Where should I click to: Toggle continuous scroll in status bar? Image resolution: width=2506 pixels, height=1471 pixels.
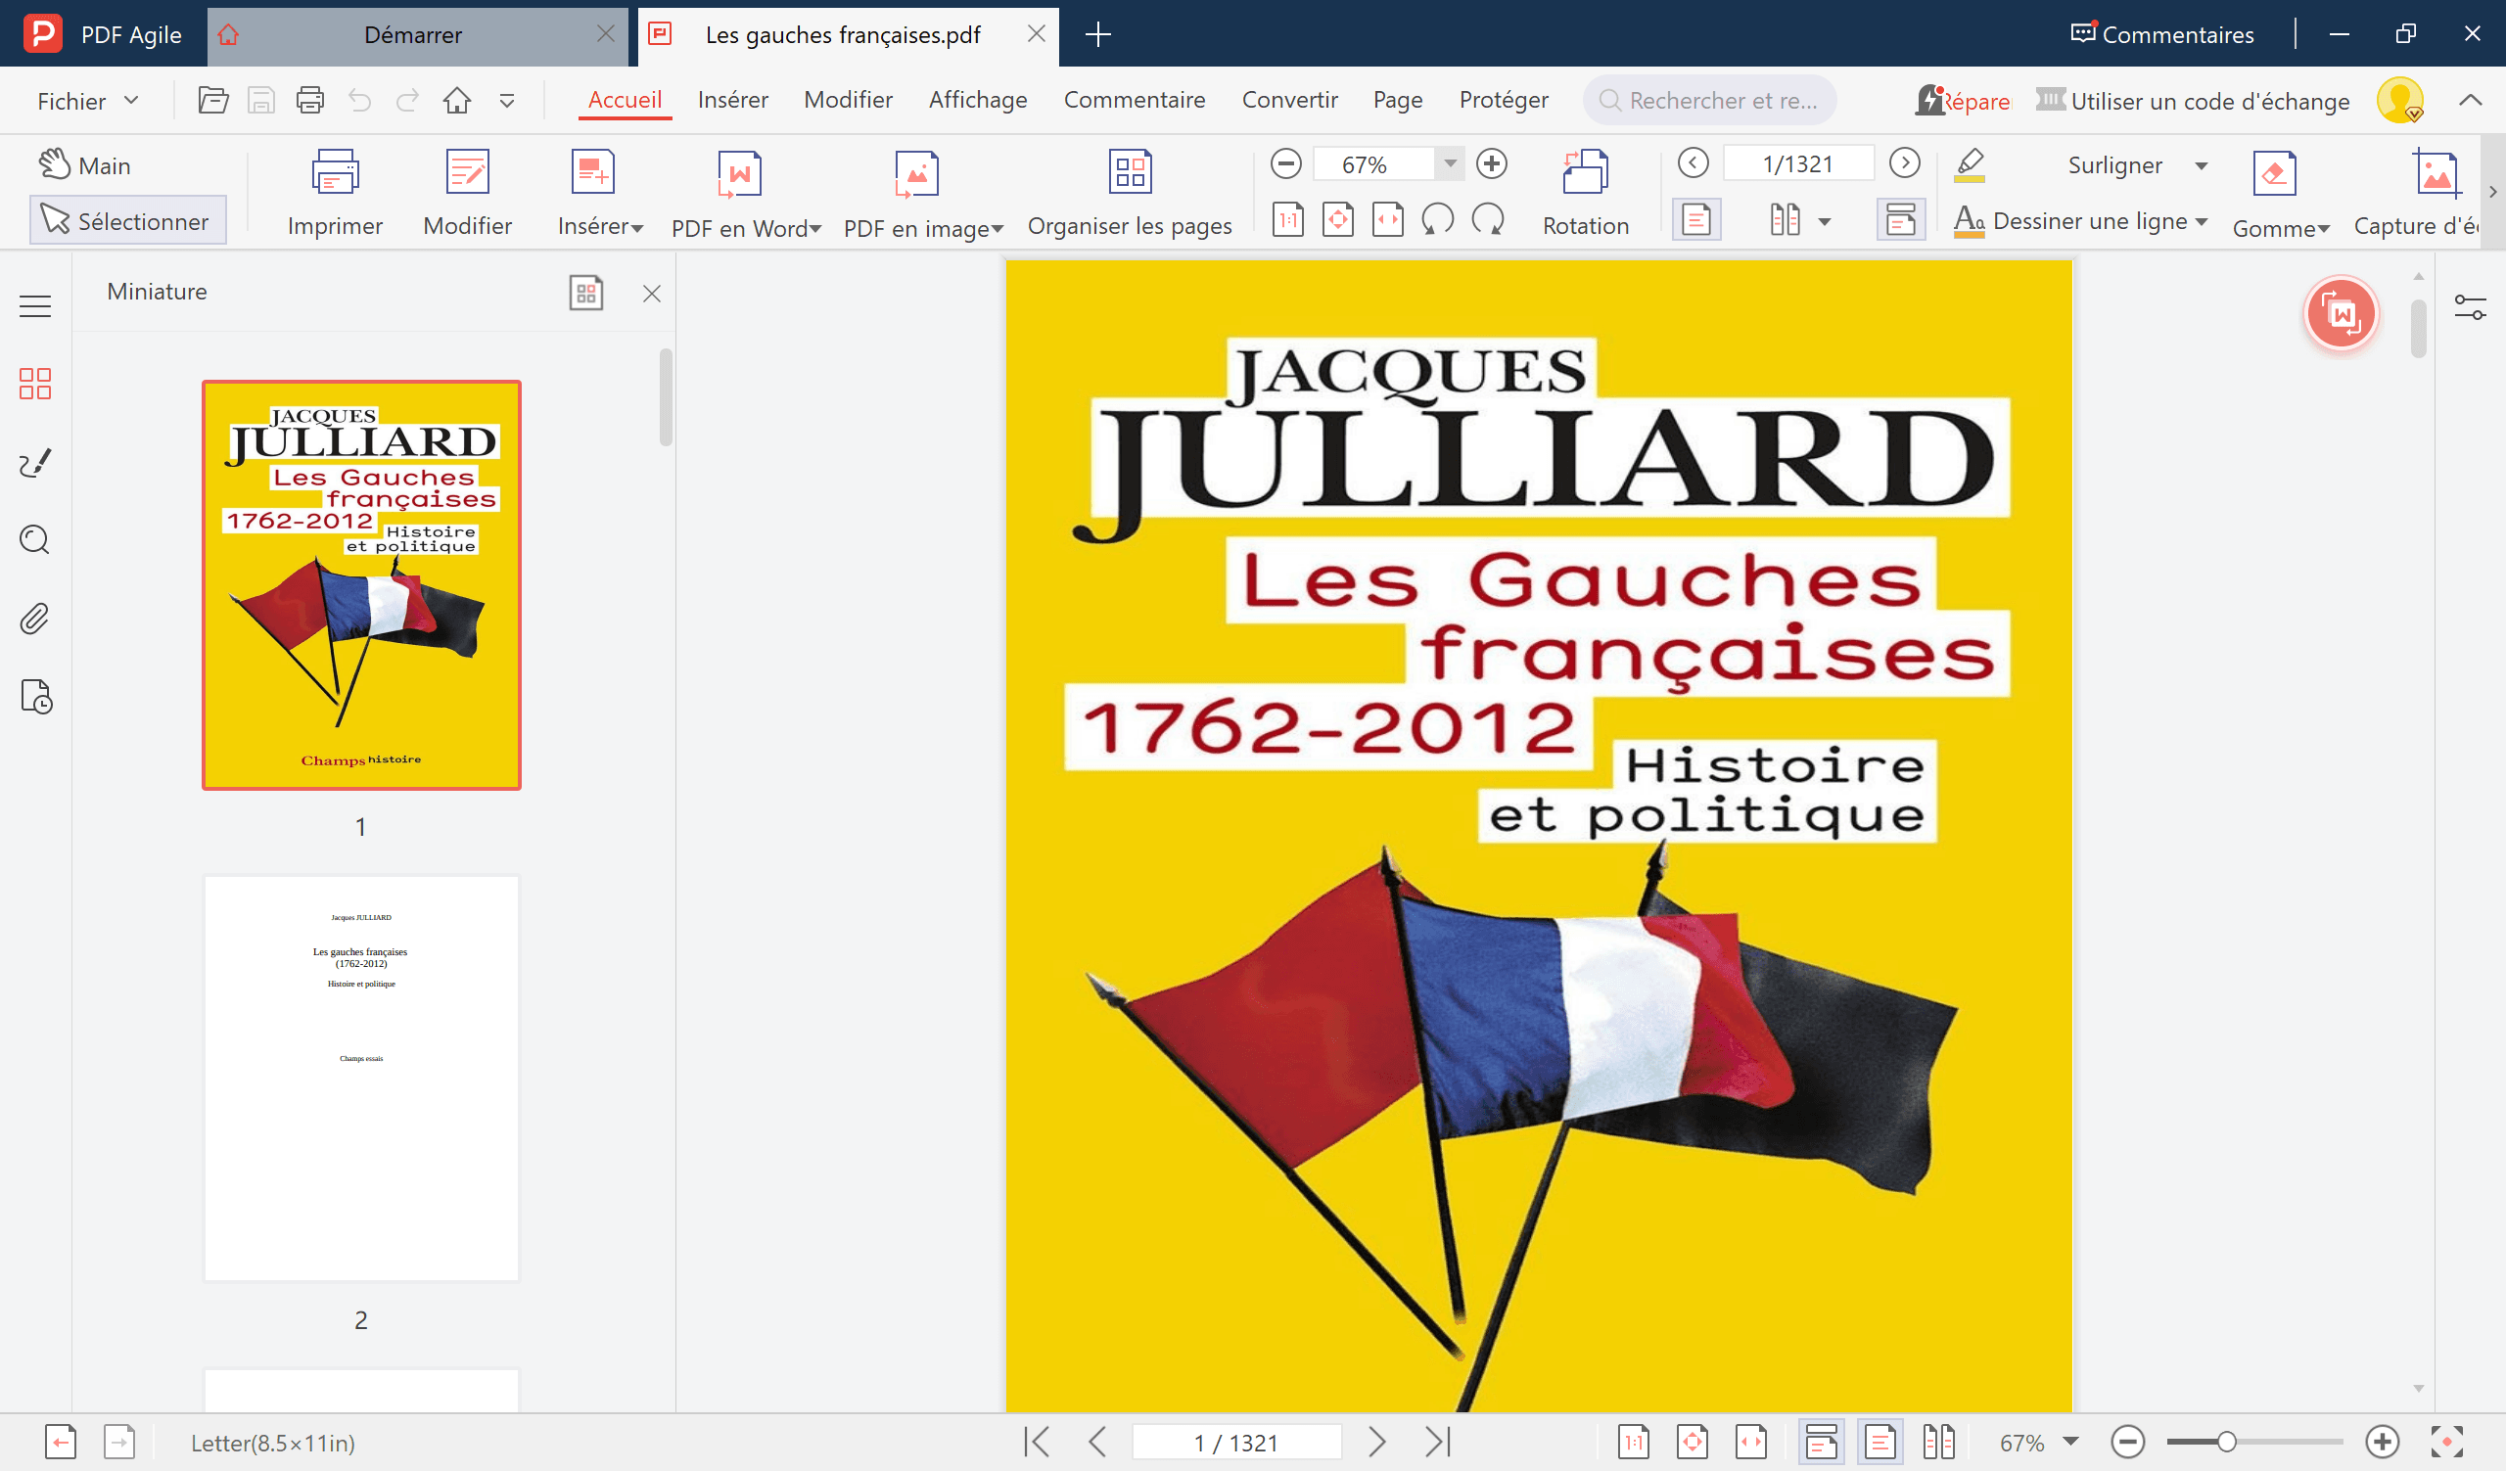[x=1821, y=1442]
